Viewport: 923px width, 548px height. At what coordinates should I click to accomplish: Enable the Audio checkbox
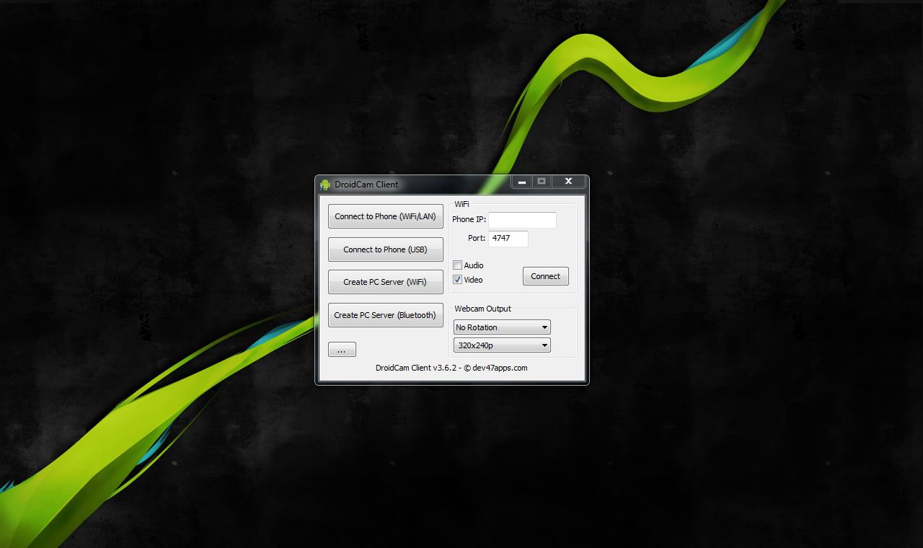457,265
